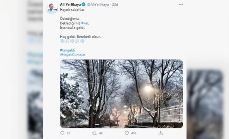Open the #kar hashtag

point(85,24)
